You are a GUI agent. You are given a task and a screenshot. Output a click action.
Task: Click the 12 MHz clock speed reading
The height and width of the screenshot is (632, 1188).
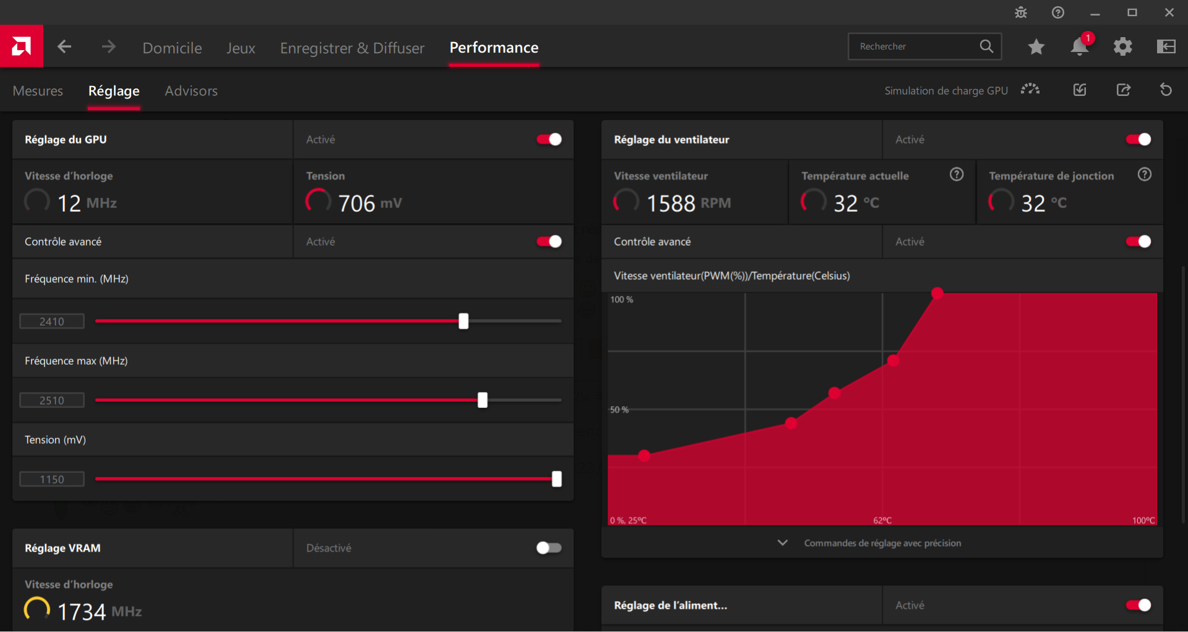[87, 203]
